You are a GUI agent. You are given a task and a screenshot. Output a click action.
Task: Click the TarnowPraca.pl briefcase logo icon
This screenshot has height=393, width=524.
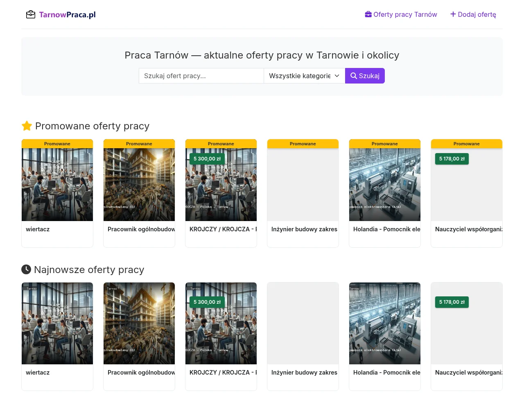point(31,15)
